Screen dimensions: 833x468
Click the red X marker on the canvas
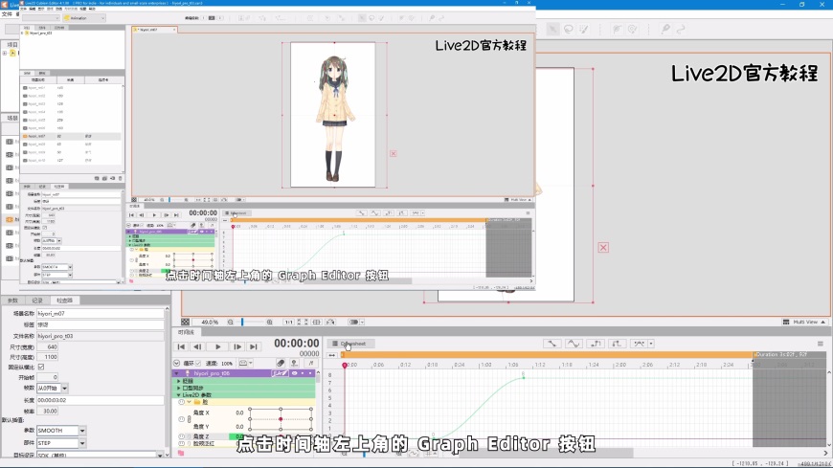tap(603, 248)
